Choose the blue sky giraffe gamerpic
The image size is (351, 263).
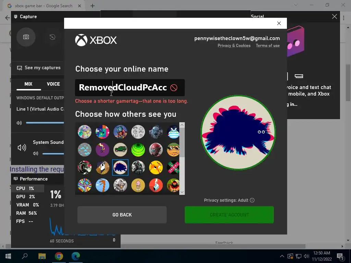pyautogui.click(x=102, y=185)
